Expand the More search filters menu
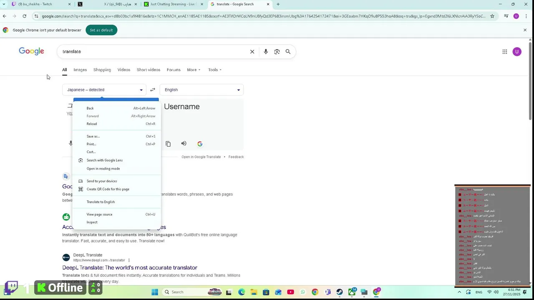The width and height of the screenshot is (534, 300). coord(194,70)
